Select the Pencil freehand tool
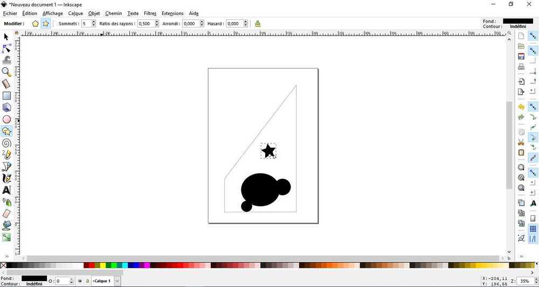This screenshot has width=539, height=287. 6,155
